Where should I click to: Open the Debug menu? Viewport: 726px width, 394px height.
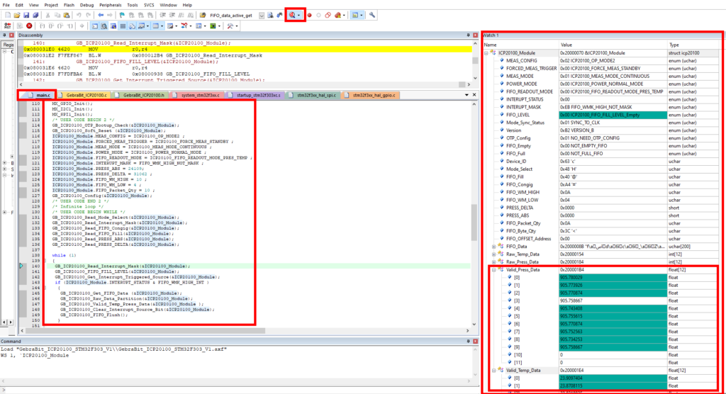tap(86, 5)
